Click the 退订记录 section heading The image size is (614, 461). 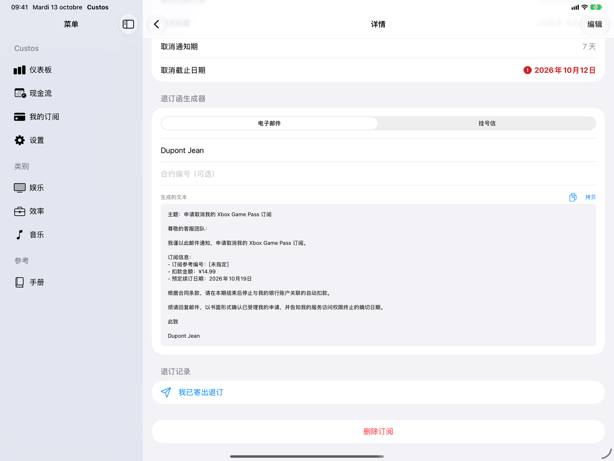(175, 372)
